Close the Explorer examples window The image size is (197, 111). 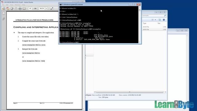[x=164, y=12]
